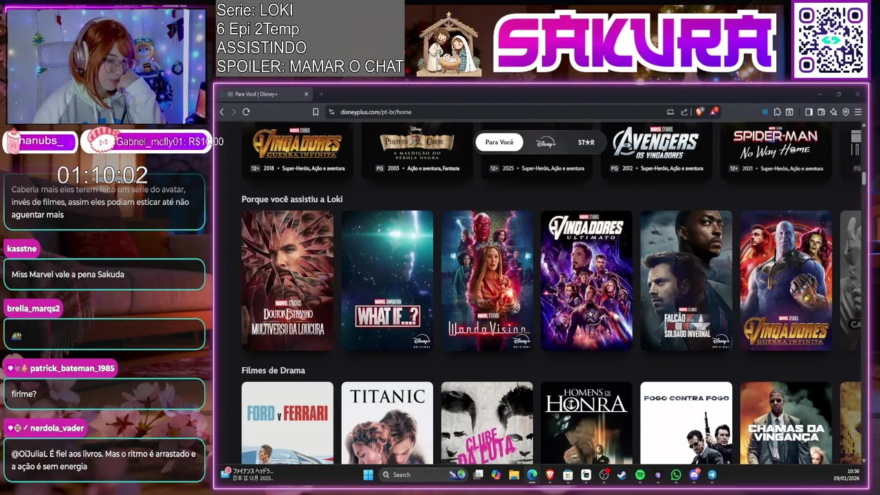Click nerdola_vader's username in stream chat
Viewport: 880px width, 495px height.
56,428
